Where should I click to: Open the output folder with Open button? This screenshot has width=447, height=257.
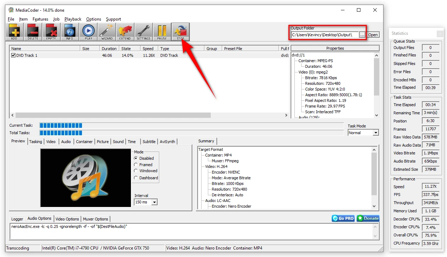(373, 35)
